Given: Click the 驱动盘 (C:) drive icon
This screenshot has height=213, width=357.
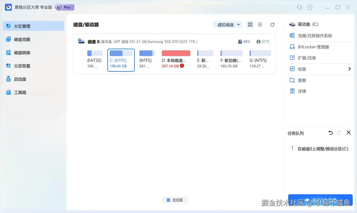Looking at the screenshot, I should pyautogui.click(x=292, y=24).
